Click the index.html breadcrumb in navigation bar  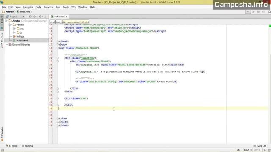pos(23,12)
